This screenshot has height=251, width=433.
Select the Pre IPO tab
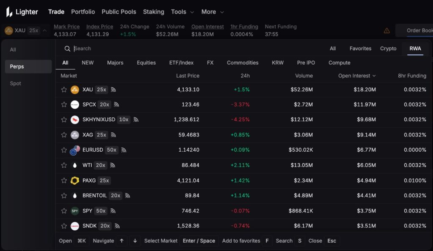tap(306, 63)
